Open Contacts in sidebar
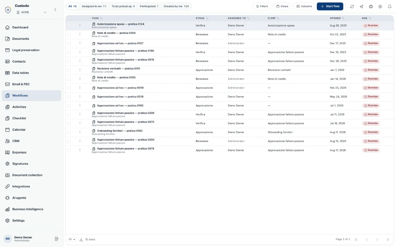This screenshot has width=396, height=247. click(x=31, y=62)
